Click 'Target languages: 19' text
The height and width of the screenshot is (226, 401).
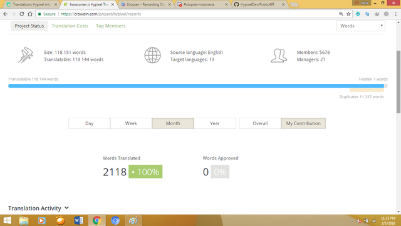click(192, 59)
